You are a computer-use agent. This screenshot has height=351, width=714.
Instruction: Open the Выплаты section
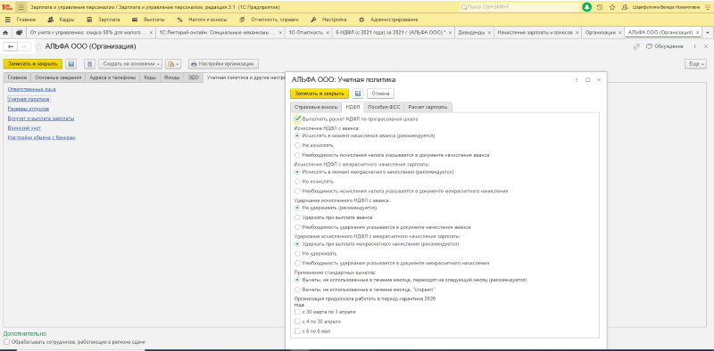tap(148, 20)
